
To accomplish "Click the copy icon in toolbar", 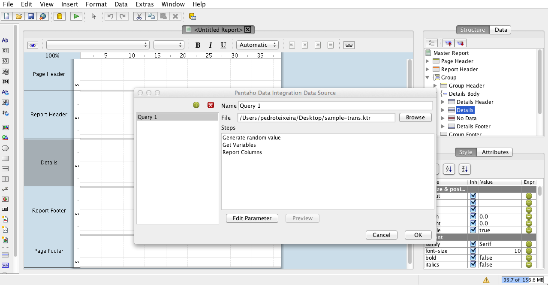I will pos(151,16).
